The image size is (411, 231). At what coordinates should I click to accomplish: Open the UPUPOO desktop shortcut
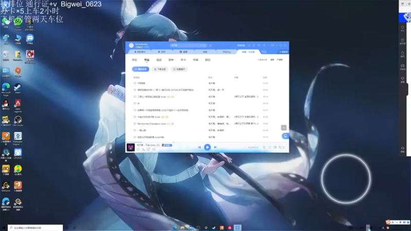(18, 153)
